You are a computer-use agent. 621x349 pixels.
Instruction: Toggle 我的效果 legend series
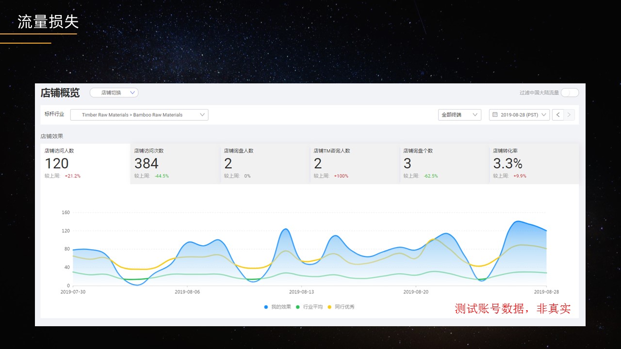point(278,307)
